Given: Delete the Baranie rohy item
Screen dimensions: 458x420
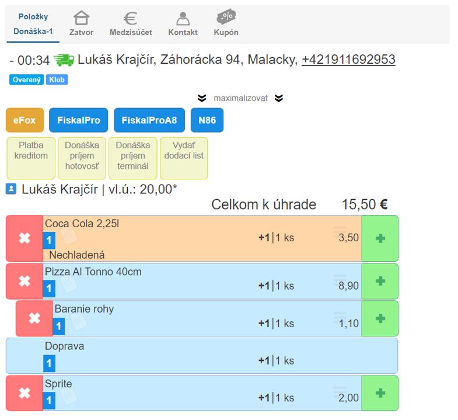Looking at the screenshot, I should coord(34,318).
